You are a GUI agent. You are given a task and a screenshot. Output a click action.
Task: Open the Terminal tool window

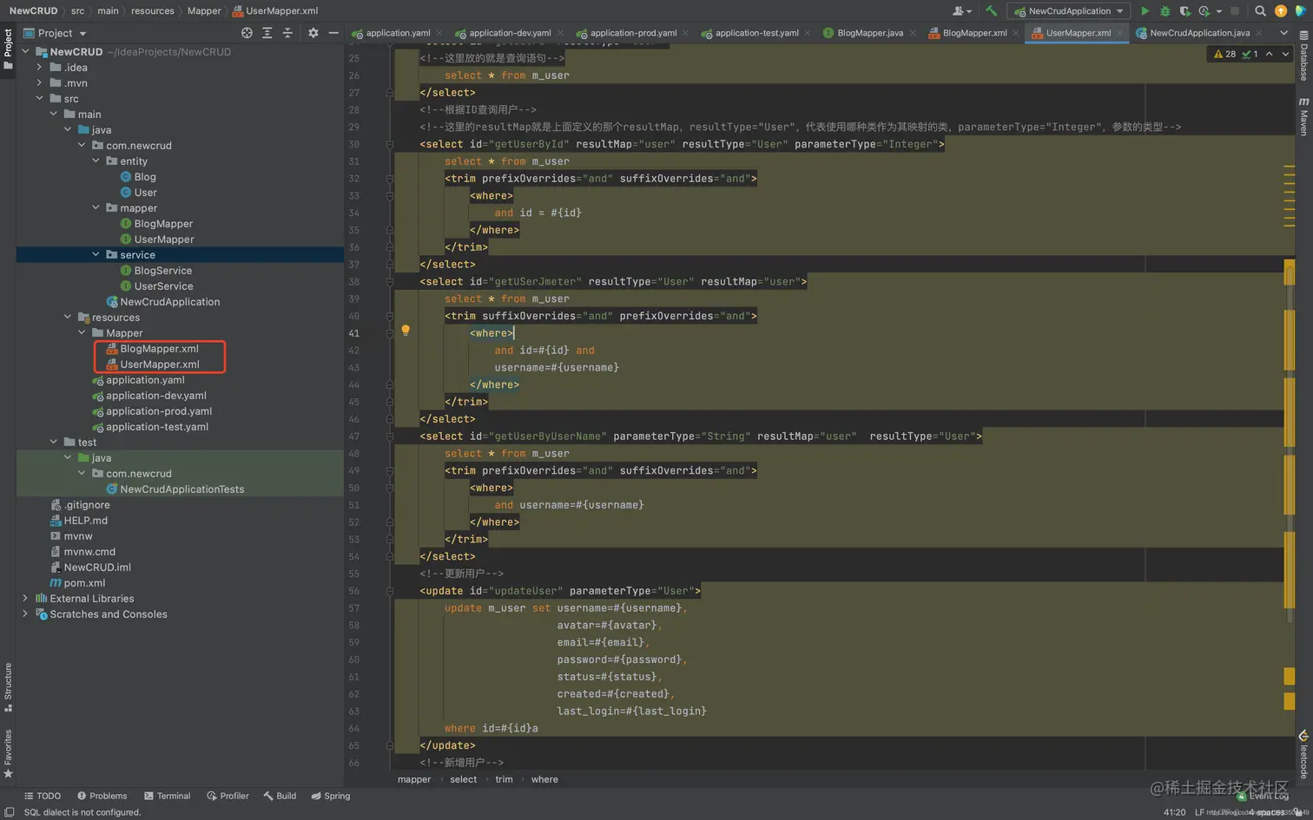[x=167, y=796]
